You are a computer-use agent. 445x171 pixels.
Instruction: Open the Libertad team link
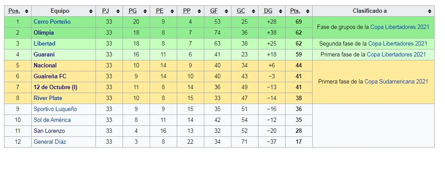pos(44,44)
